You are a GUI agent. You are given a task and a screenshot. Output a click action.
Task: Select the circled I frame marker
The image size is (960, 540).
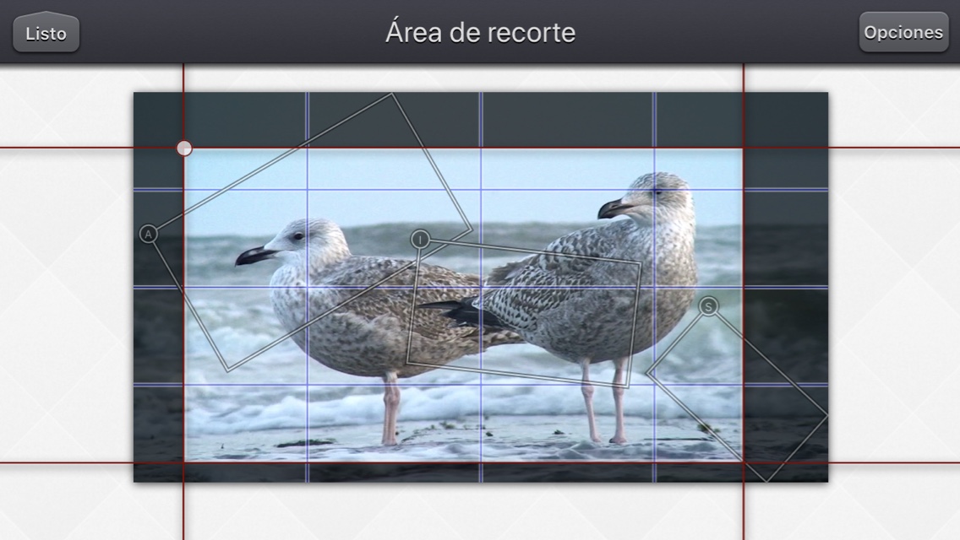click(420, 239)
